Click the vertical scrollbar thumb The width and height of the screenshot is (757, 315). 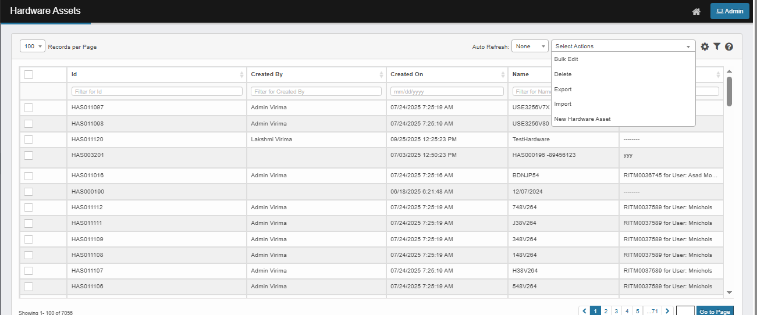point(729,91)
